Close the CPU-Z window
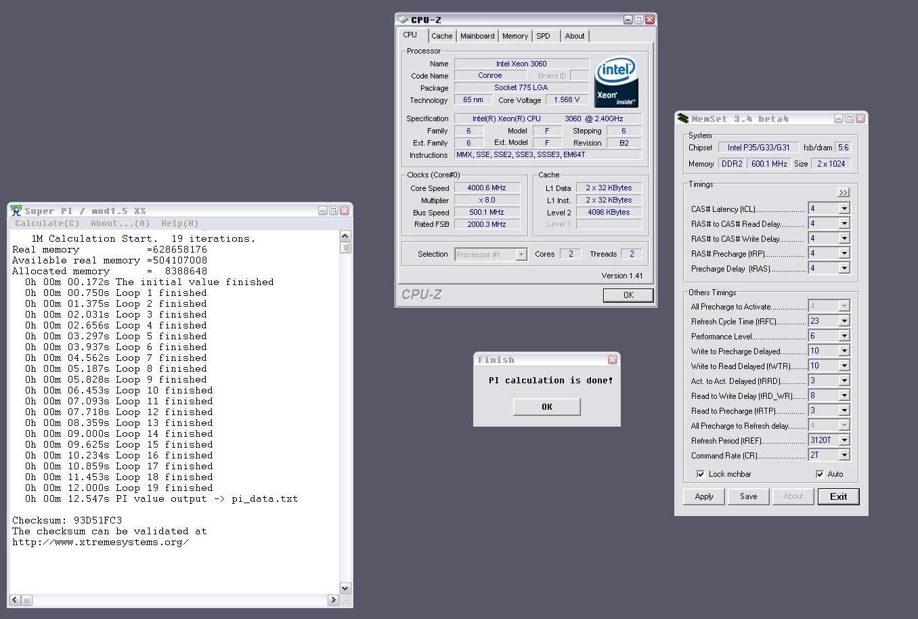This screenshot has width=918, height=619. 649,20
